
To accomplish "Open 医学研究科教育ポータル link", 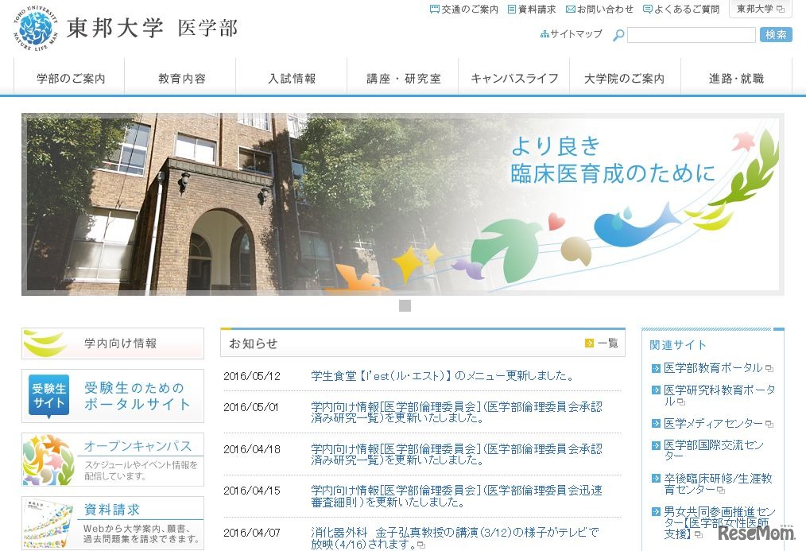I will coord(719,395).
